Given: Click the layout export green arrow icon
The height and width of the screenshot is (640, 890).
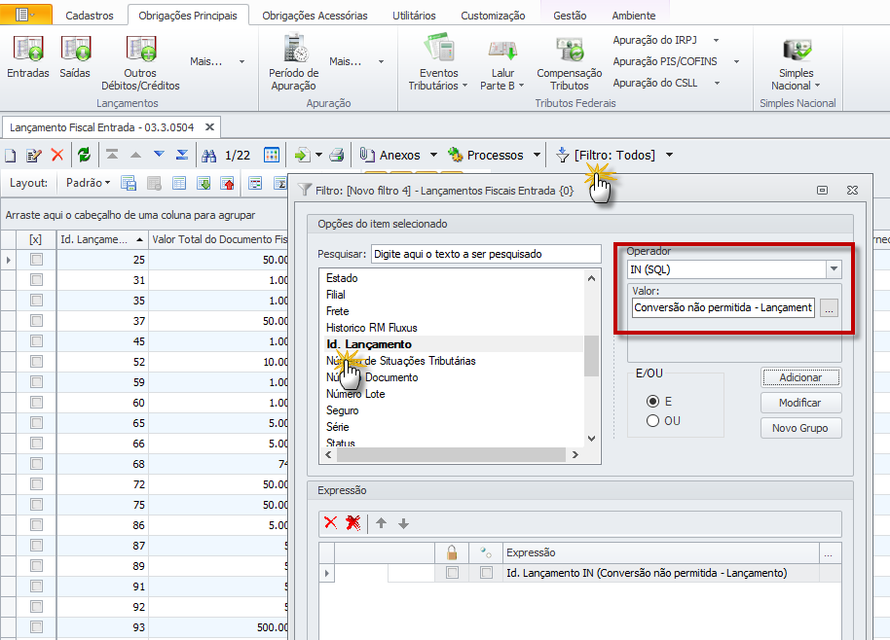Looking at the screenshot, I should coord(204,183).
